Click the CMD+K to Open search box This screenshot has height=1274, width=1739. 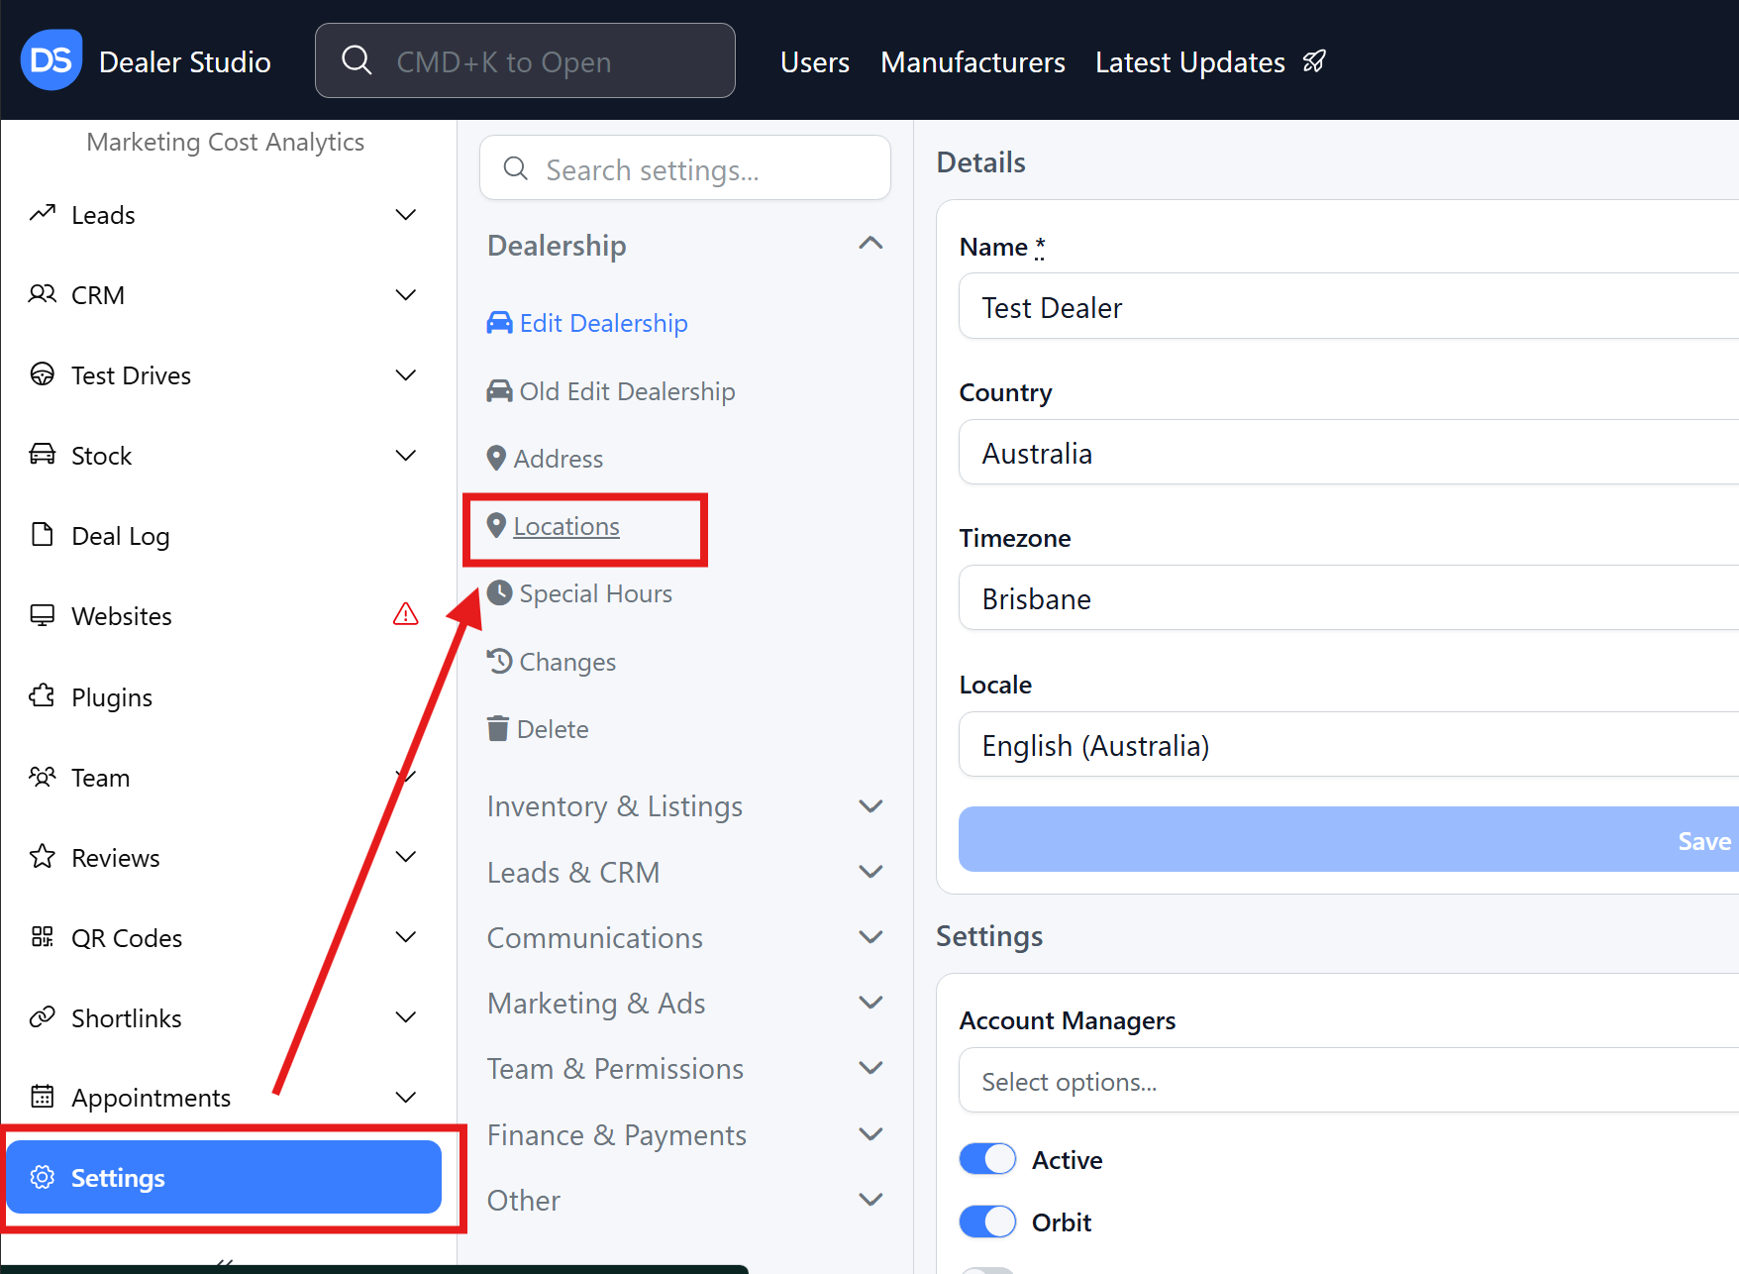tap(525, 60)
